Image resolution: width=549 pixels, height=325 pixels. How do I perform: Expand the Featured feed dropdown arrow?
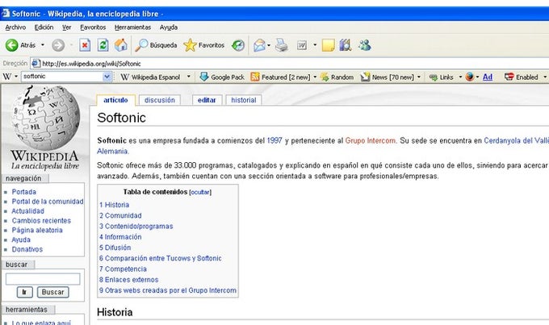tap(315, 77)
